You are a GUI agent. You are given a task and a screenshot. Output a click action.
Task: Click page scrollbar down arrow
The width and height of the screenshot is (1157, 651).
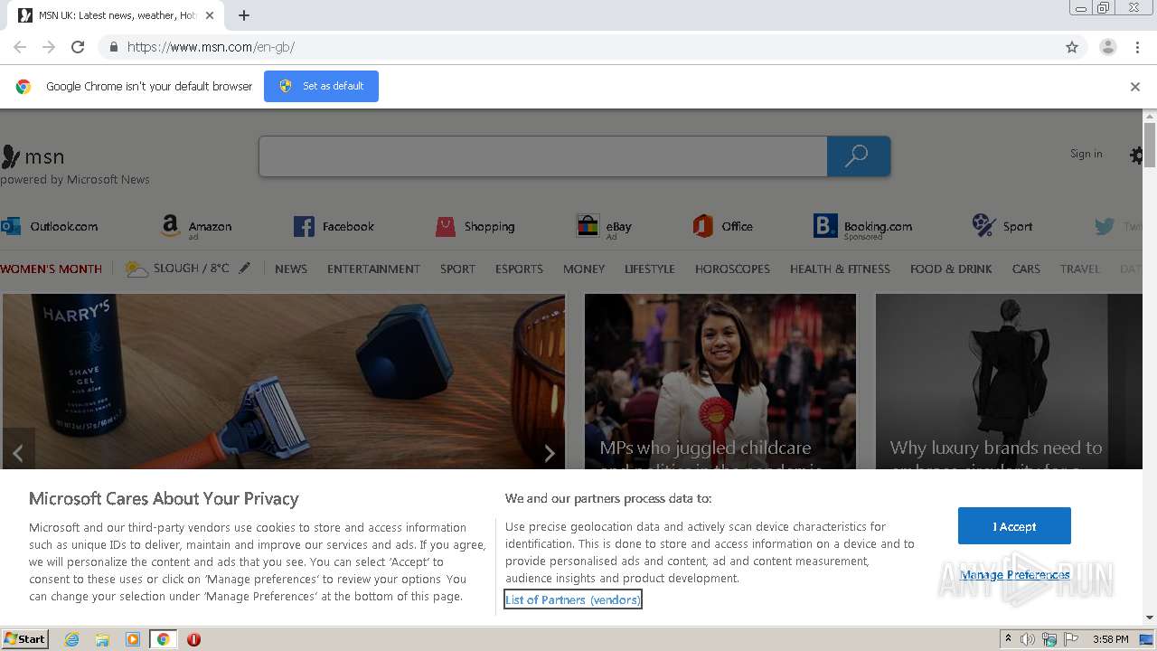(1150, 618)
